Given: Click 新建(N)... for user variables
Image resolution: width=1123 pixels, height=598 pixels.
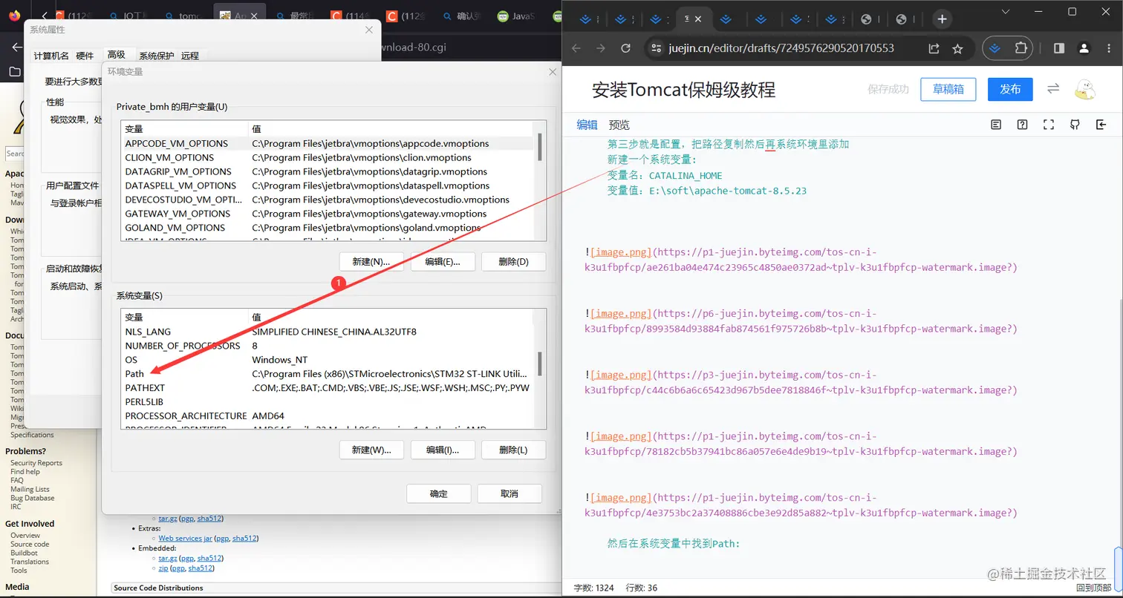Looking at the screenshot, I should pyautogui.click(x=371, y=262).
